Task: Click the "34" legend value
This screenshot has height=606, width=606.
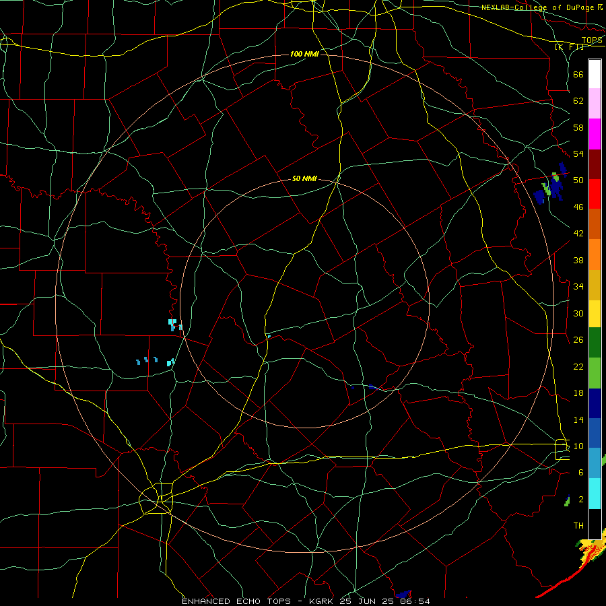Action: (x=578, y=286)
